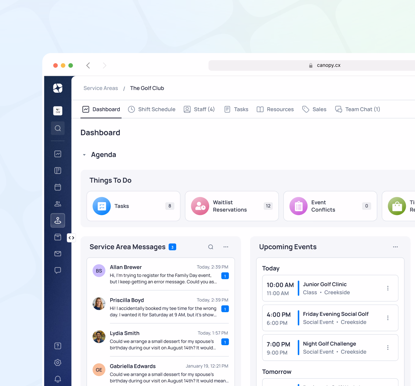This screenshot has width=415, height=386.
Task: Click Lydia Smith's profile photo
Action: [99, 337]
